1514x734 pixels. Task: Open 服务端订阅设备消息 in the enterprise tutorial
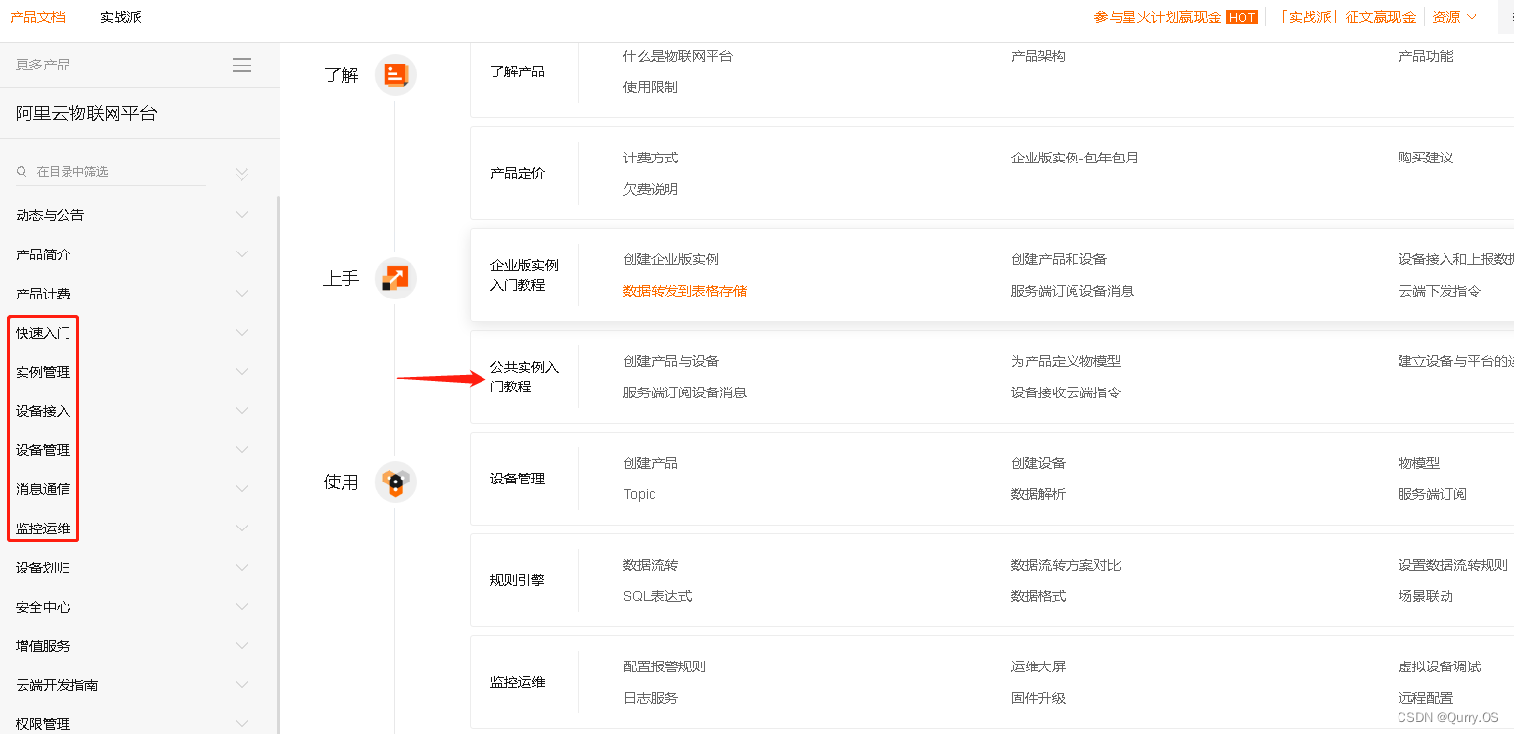[x=1073, y=291]
